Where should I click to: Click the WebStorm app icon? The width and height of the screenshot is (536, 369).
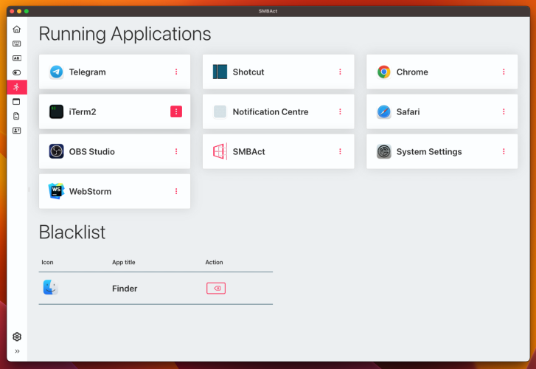click(x=57, y=191)
